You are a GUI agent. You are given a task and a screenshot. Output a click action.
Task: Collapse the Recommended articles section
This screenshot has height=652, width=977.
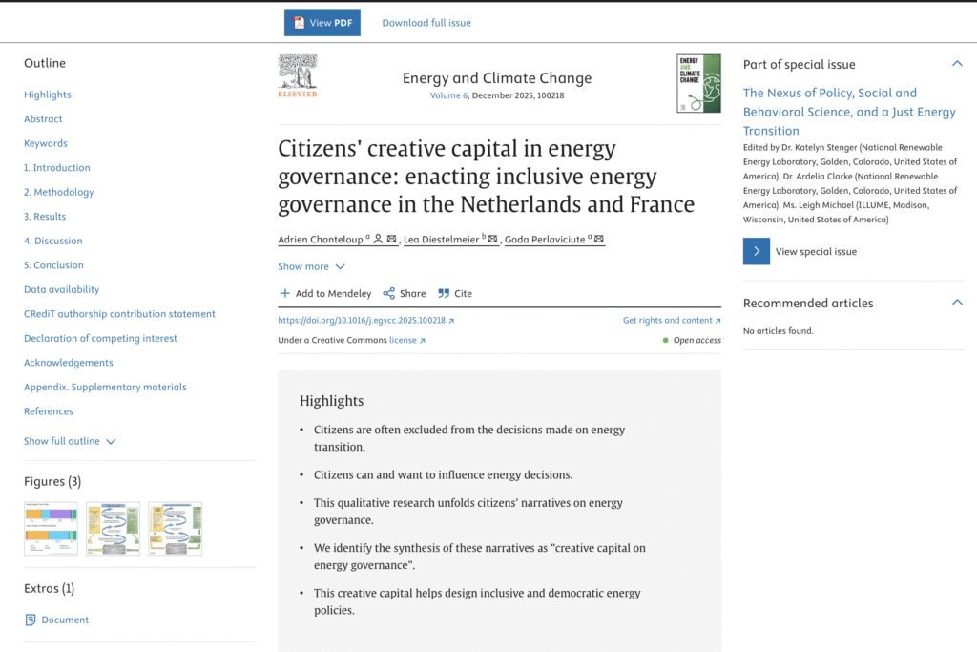click(x=957, y=303)
